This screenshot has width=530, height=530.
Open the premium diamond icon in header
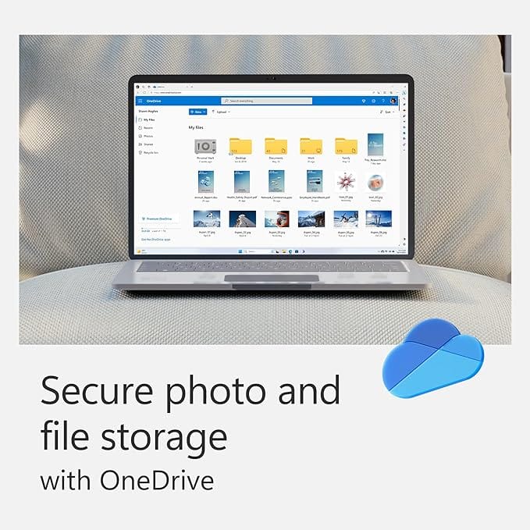tap(364, 101)
